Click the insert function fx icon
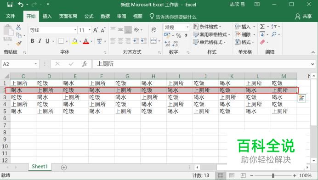 tap(85, 64)
